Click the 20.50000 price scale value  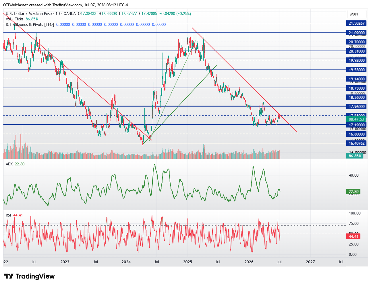pos(357,47)
